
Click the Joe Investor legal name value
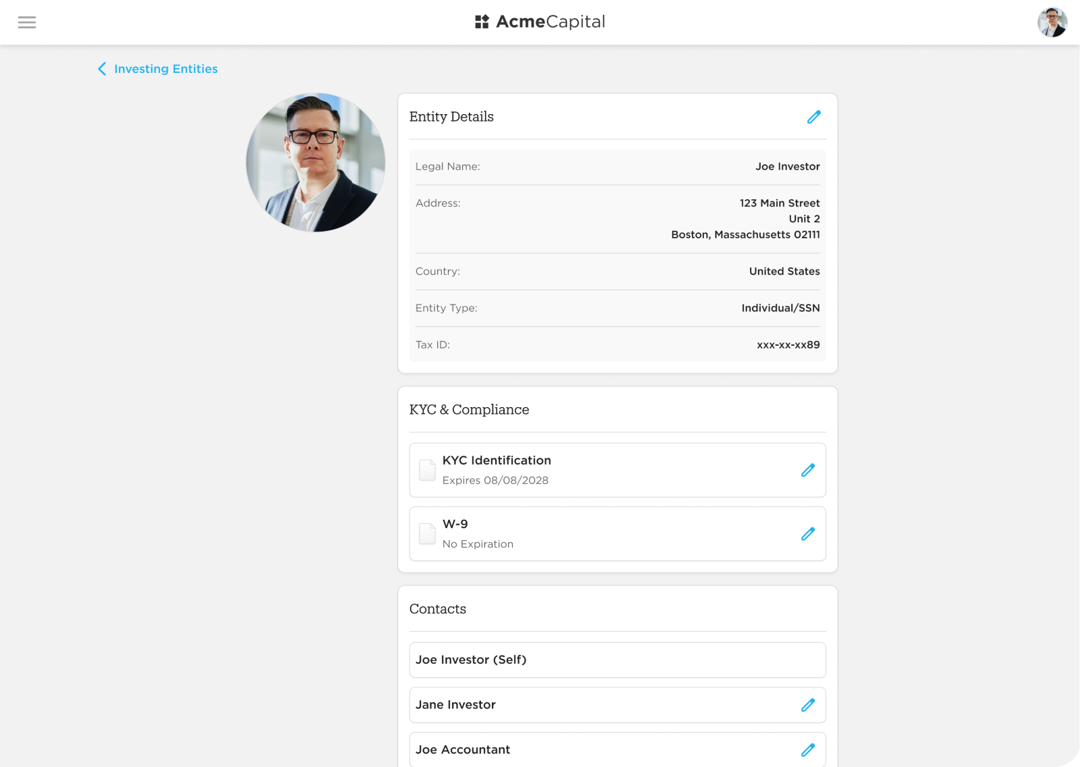pyautogui.click(x=788, y=167)
